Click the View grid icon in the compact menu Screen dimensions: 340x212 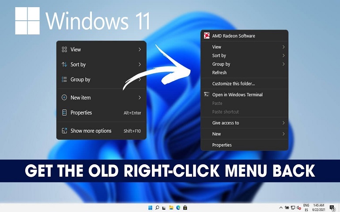64,49
